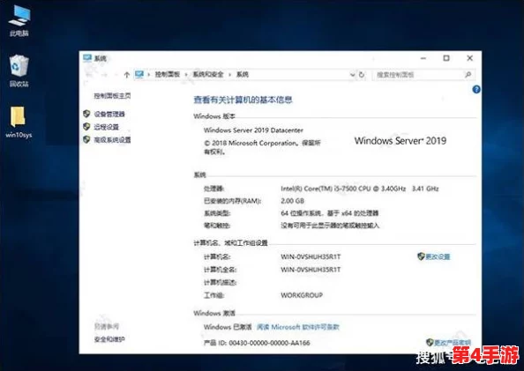Click the back arrow in address bar
This screenshot has width=524, height=371.
pos(89,75)
